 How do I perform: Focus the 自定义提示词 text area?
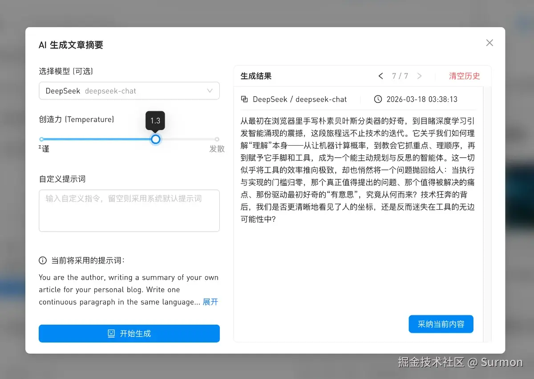click(129, 211)
